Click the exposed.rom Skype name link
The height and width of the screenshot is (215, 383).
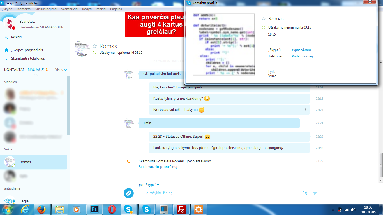click(301, 50)
